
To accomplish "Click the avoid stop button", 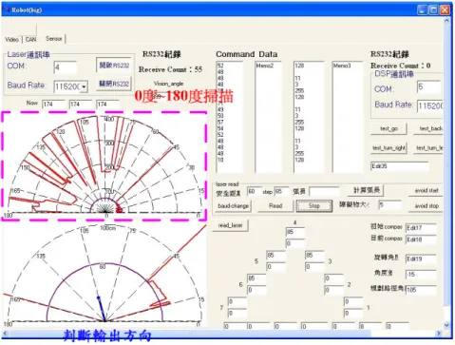I will 427,206.
